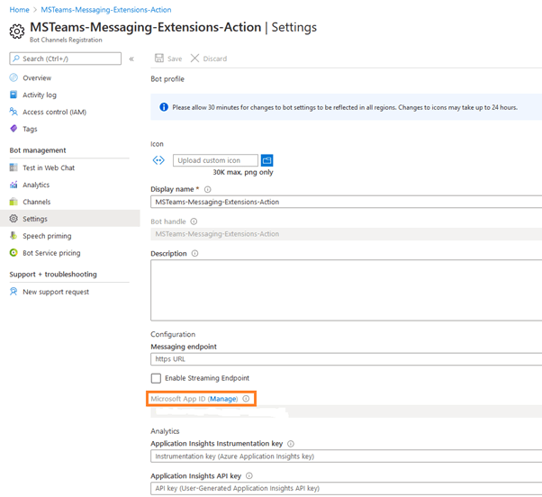Click the sidebar Search box
This screenshot has height=497, width=542.
(65, 59)
